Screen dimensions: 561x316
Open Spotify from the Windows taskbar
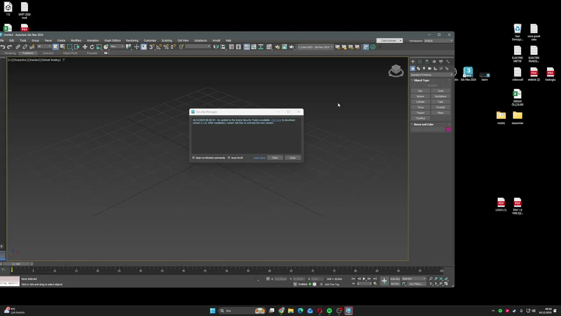[x=329, y=311]
